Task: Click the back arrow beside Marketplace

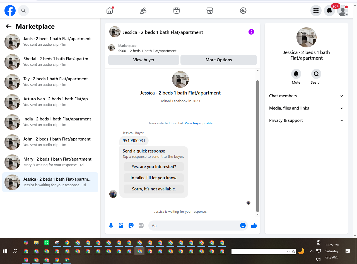Action: click(x=9, y=26)
